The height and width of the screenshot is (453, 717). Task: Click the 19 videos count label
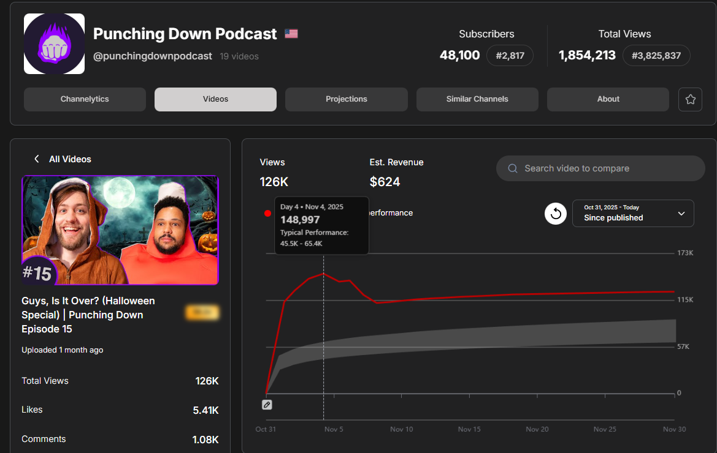pos(239,56)
